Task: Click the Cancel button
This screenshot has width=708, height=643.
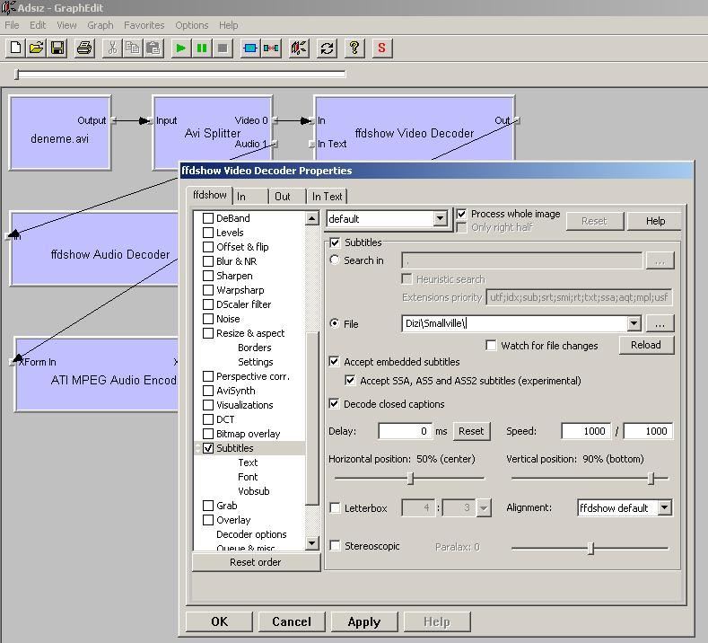Action: click(x=292, y=621)
